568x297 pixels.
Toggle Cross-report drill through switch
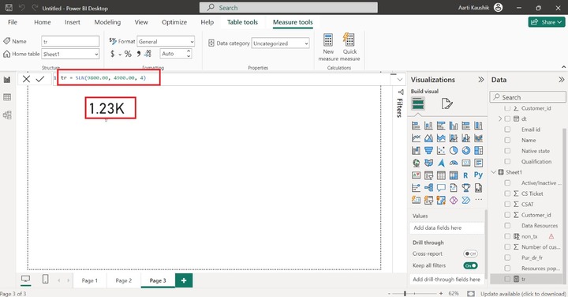(470, 254)
